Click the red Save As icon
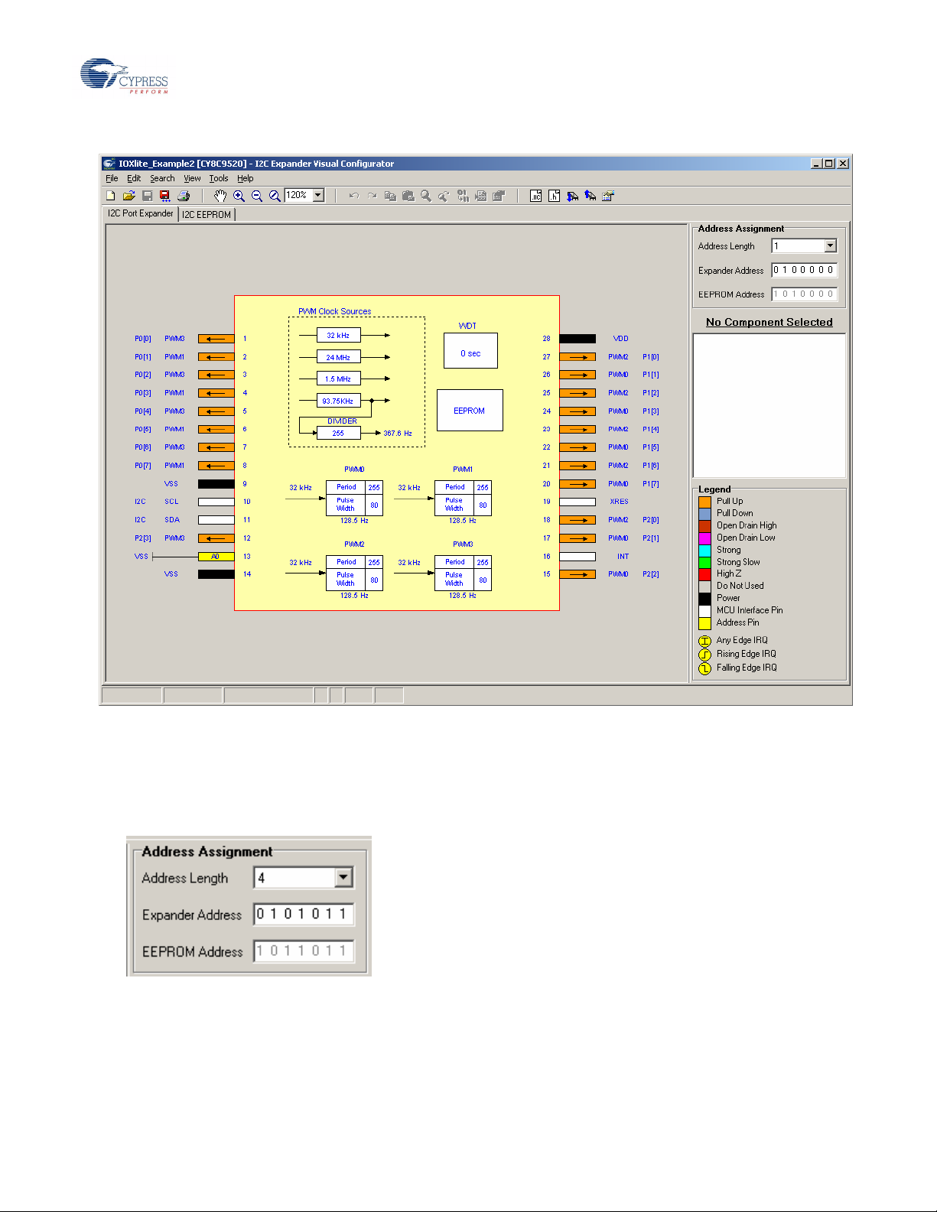This screenshot has height=1212, width=937. point(165,196)
